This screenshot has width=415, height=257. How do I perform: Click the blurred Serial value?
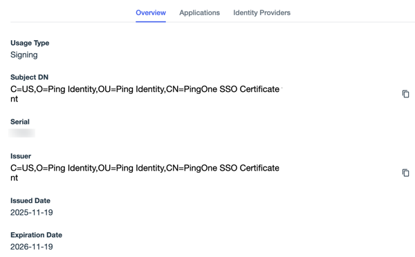click(21, 133)
